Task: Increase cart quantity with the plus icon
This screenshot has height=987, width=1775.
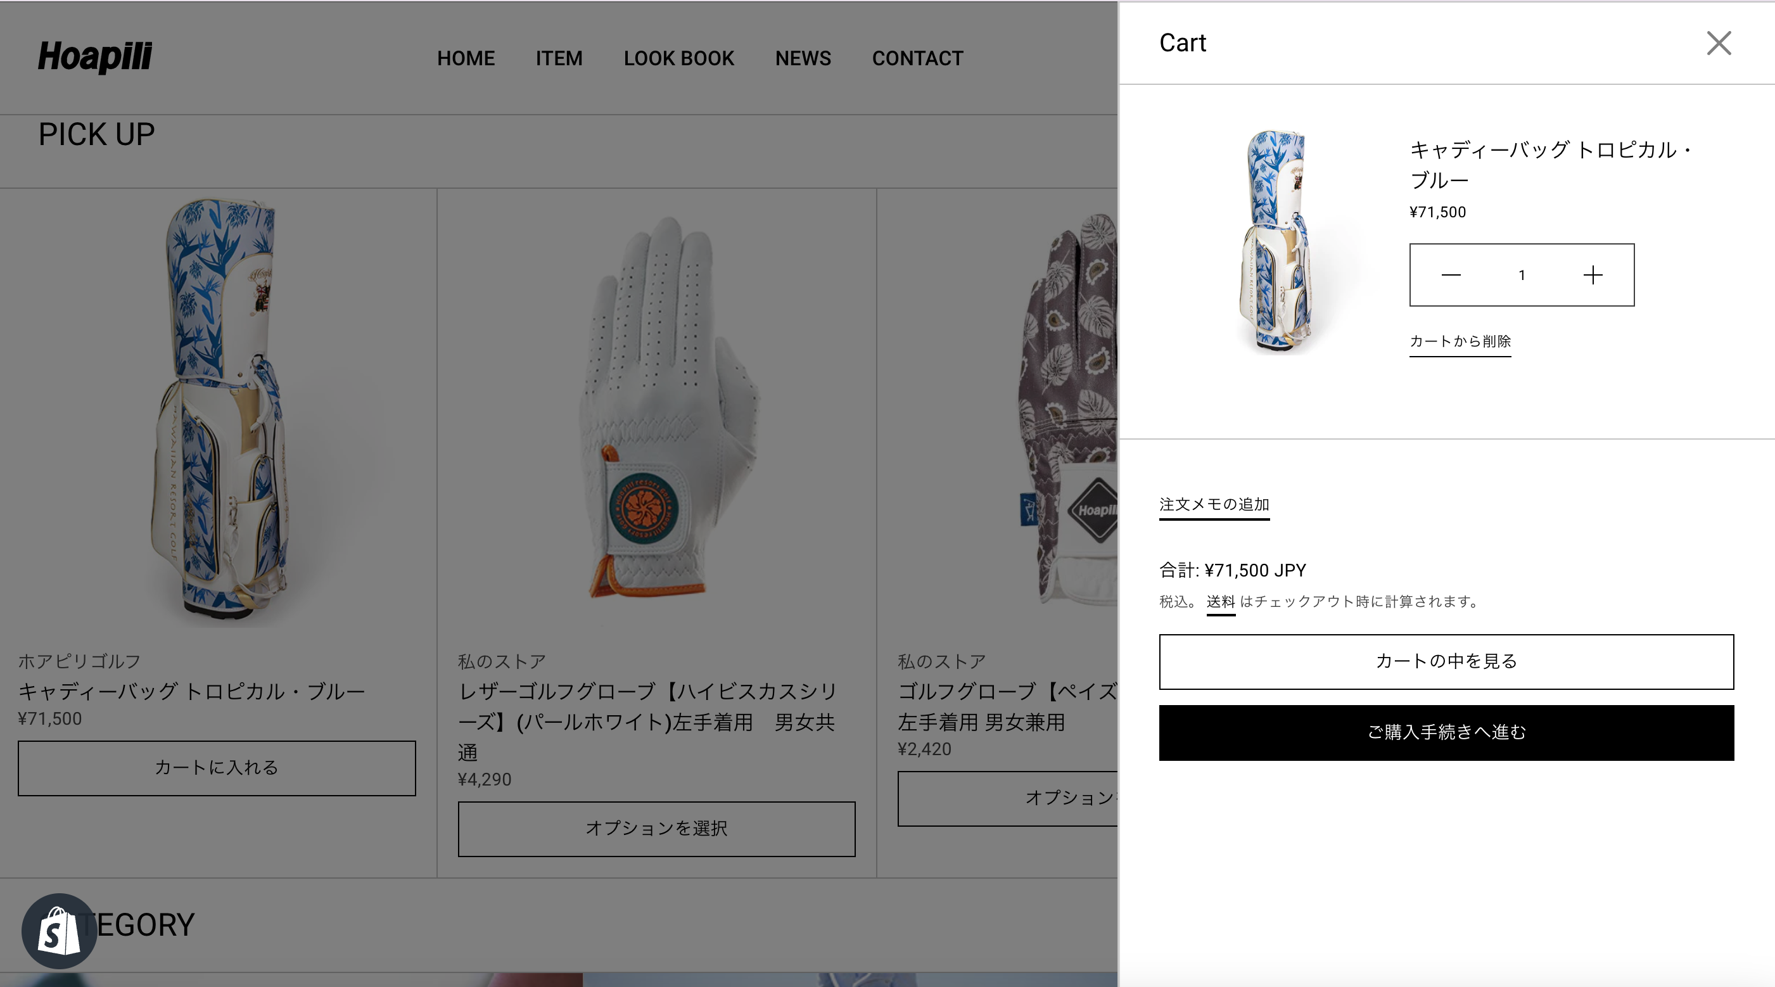Action: [x=1593, y=275]
